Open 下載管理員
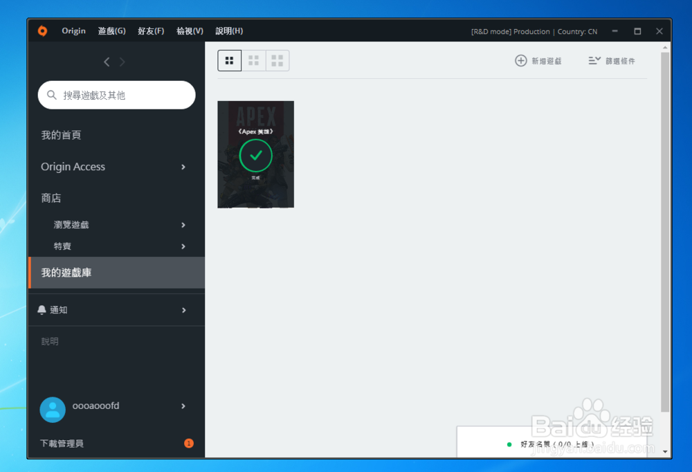Viewport: 692px width, 472px height. click(62, 444)
